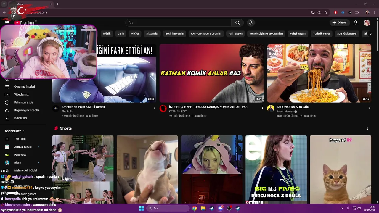Screen dimensions: 379x213
Task: Select the Mix'ler filter chip
Action: [135, 34]
